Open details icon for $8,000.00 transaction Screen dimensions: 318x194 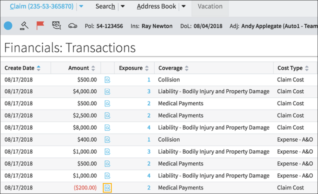coord(107,128)
